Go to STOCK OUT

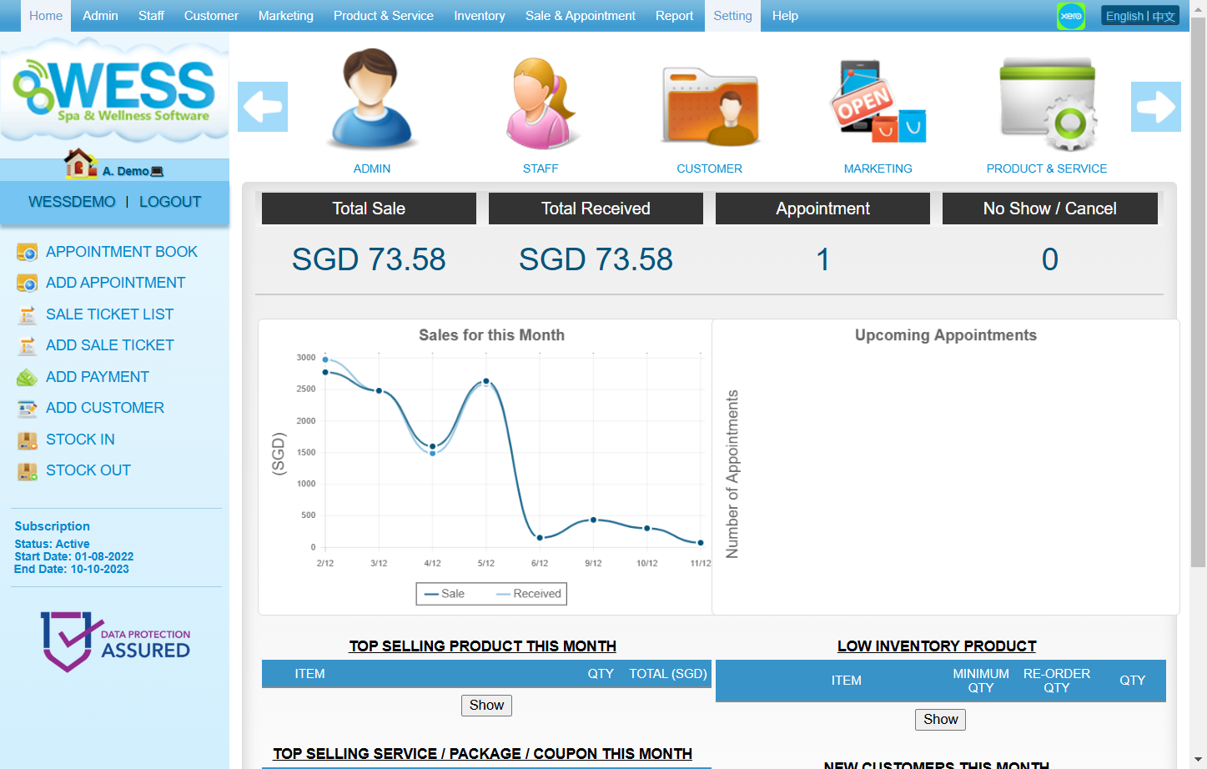click(x=88, y=470)
